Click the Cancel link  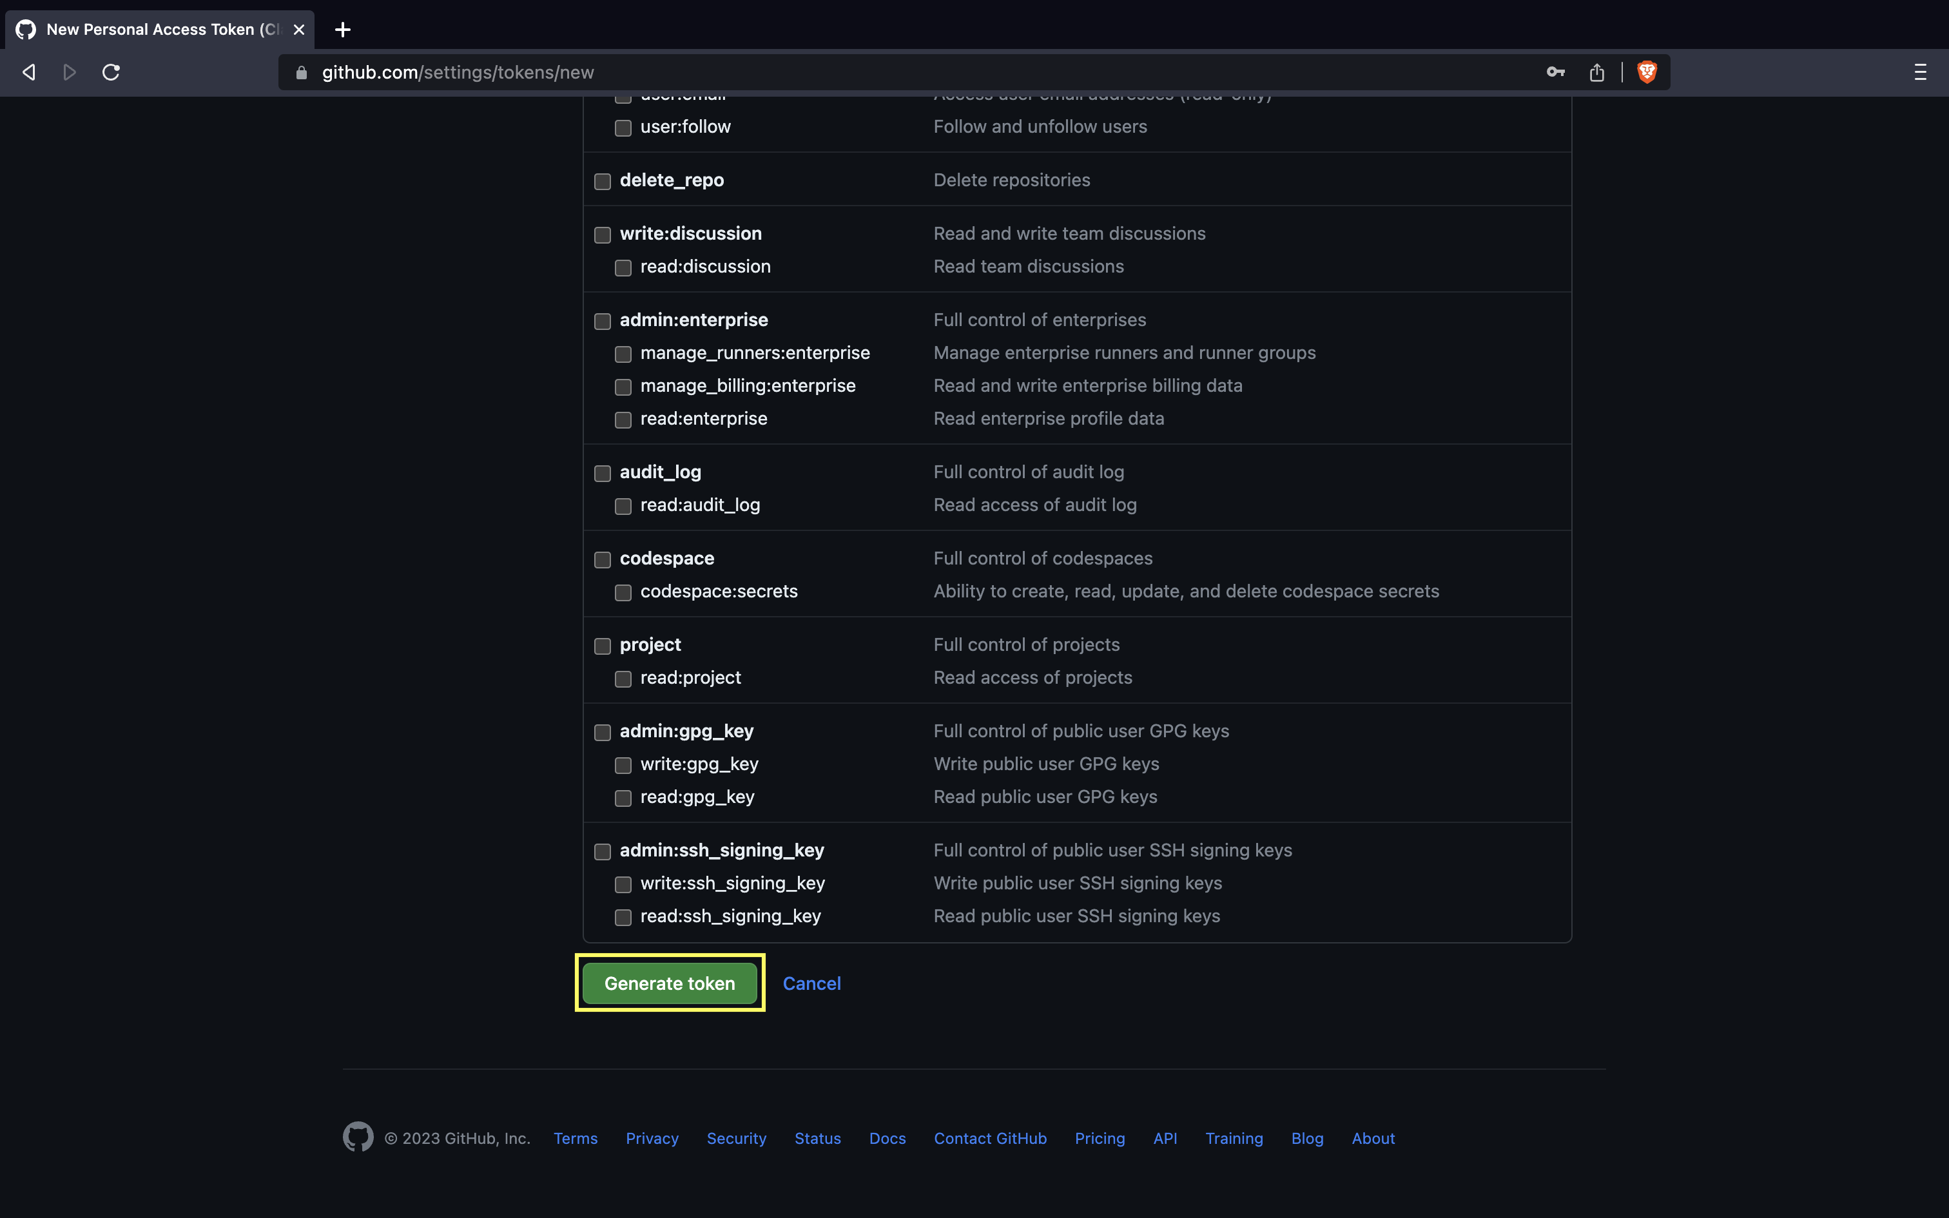point(812,983)
